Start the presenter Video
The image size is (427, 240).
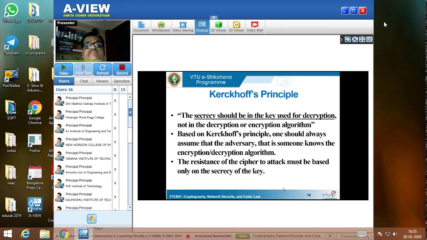[64, 69]
